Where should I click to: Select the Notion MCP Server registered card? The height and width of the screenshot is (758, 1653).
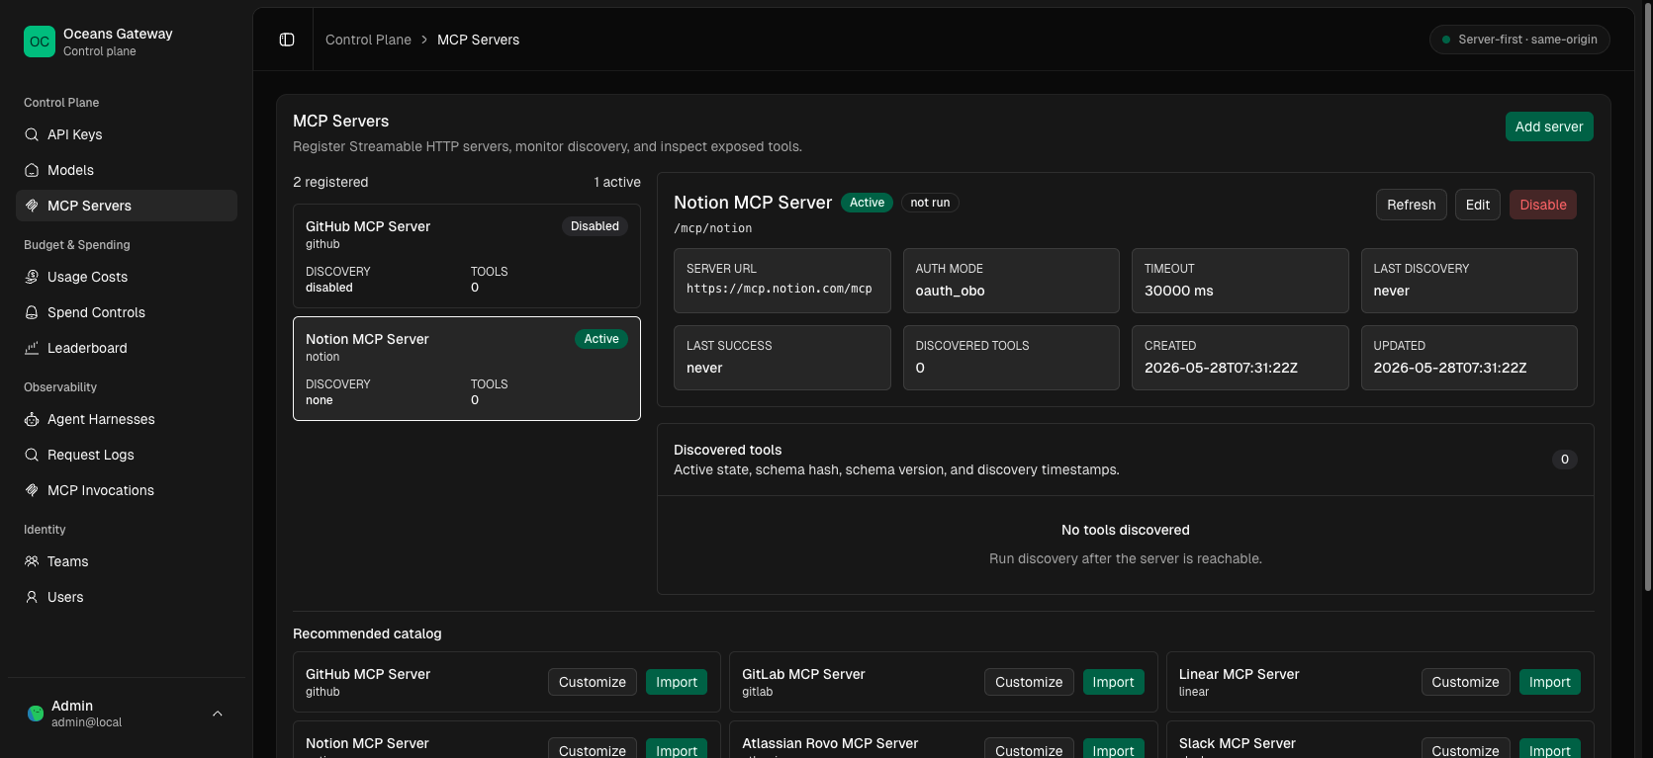pyautogui.click(x=467, y=369)
